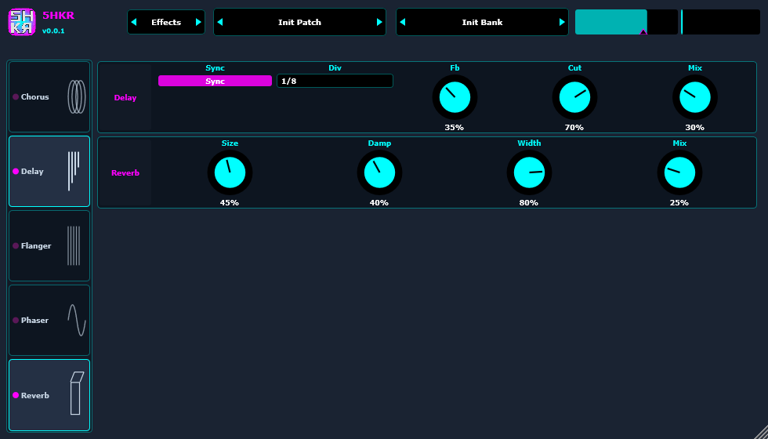Click the Reverb Mix knob
This screenshot has height=439, width=768.
pyautogui.click(x=679, y=173)
